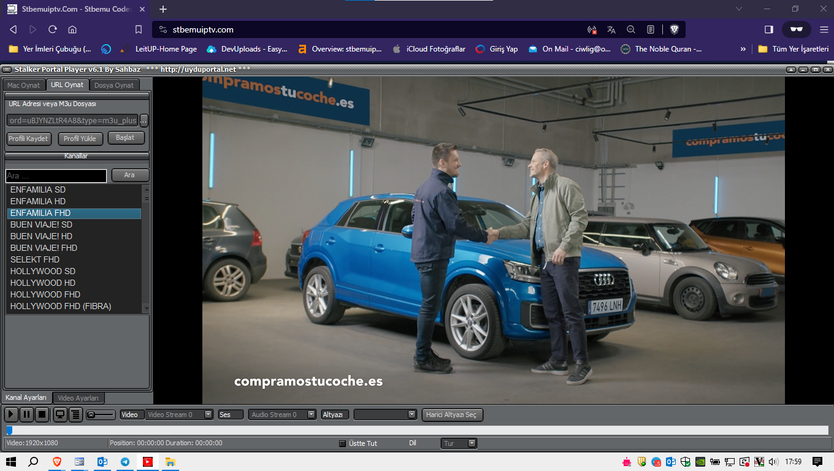834x471 pixels.
Task: Select the HOLLYWOOD HD channel
Action: click(74, 283)
